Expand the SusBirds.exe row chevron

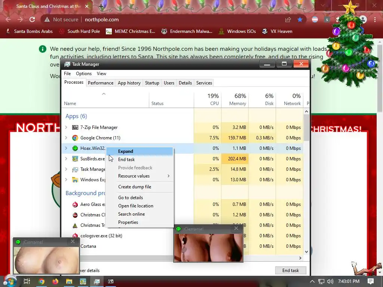pos(66,158)
